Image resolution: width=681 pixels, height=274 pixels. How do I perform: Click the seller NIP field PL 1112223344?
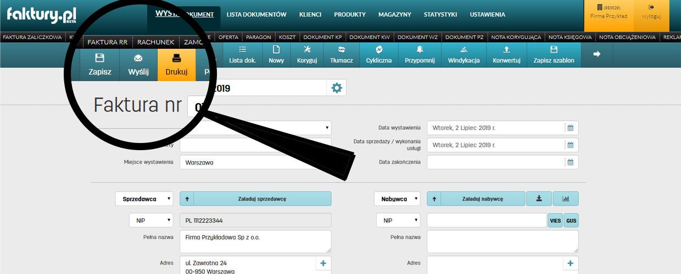click(x=255, y=220)
